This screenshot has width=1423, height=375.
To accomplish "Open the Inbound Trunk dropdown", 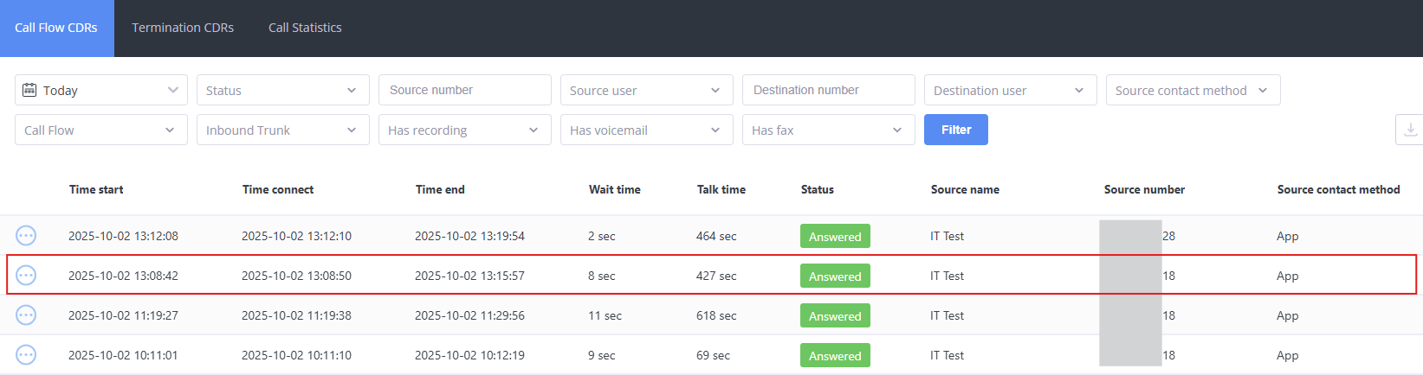I will click(282, 130).
